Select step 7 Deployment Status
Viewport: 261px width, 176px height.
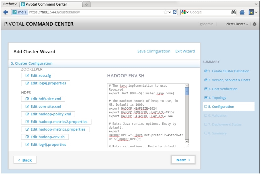[223, 125]
